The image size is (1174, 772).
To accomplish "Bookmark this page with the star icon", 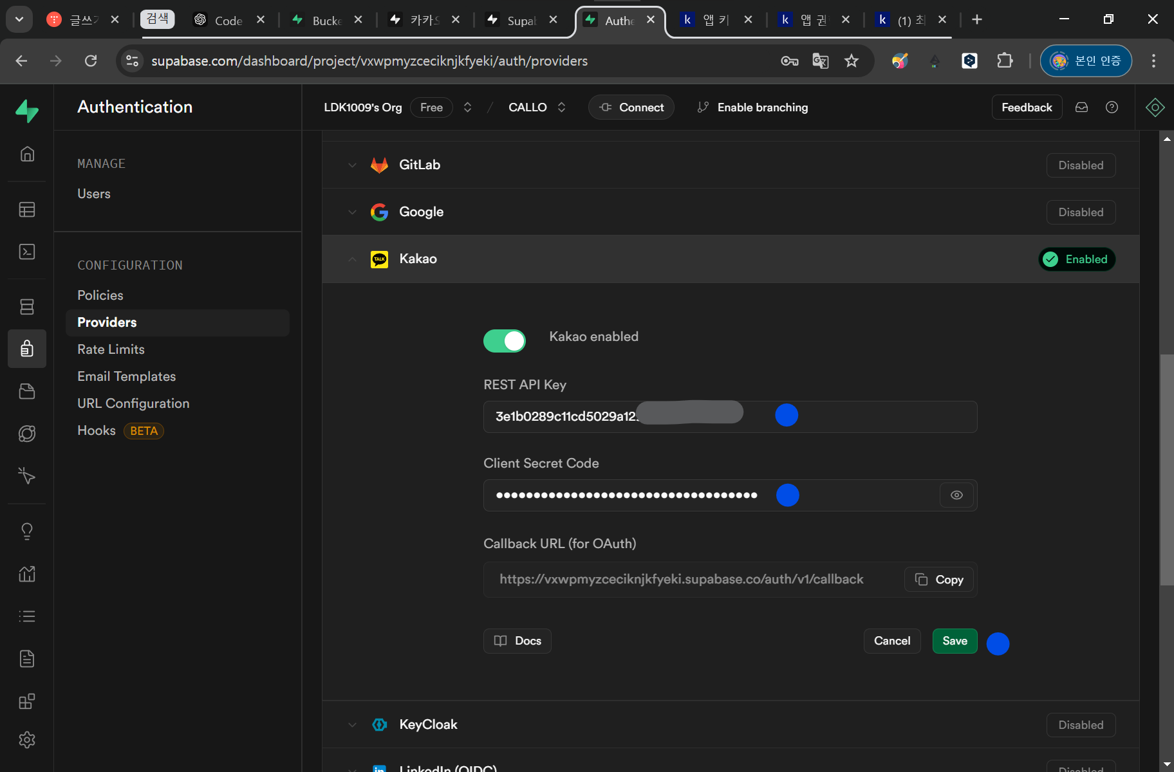I will click(x=852, y=60).
